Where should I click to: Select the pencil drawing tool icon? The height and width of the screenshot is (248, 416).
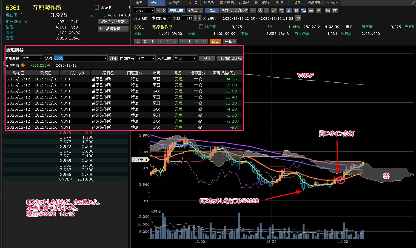coord(274,10)
